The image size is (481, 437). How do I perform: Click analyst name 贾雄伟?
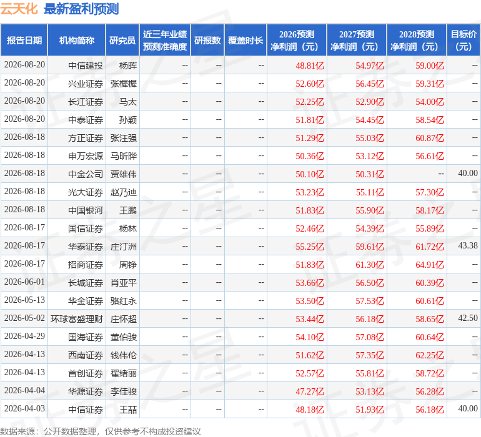[124, 174]
